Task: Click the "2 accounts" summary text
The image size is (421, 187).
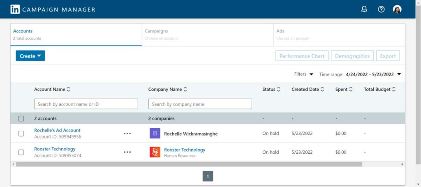Action: [45, 118]
